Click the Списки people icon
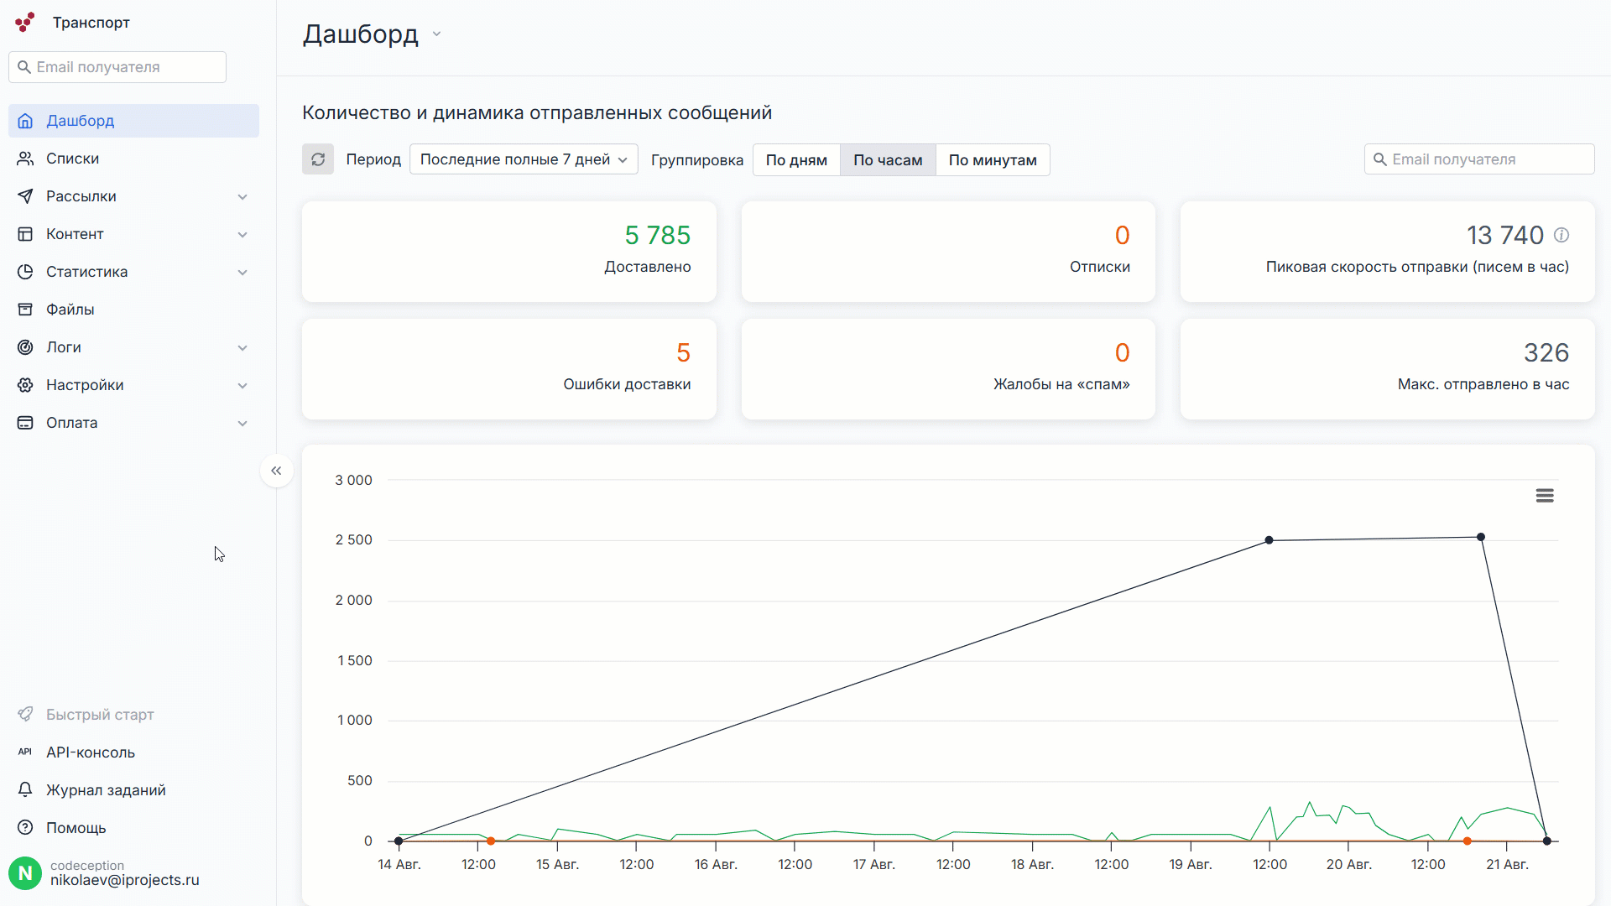 click(25, 159)
